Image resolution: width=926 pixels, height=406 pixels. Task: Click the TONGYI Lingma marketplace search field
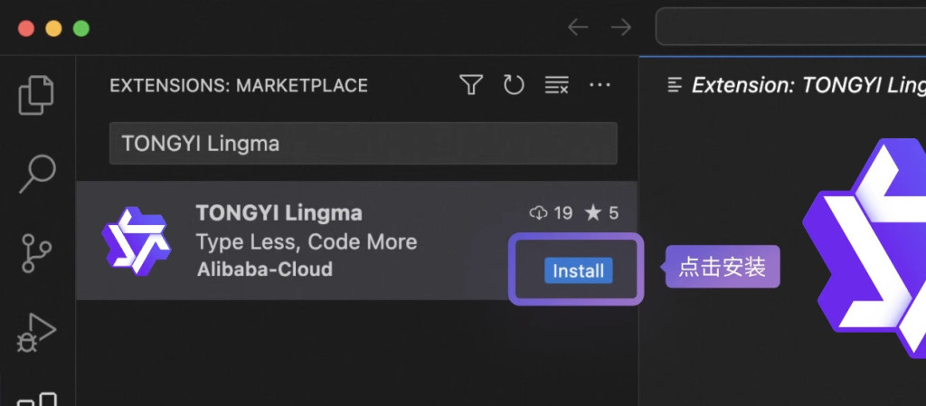tap(363, 144)
